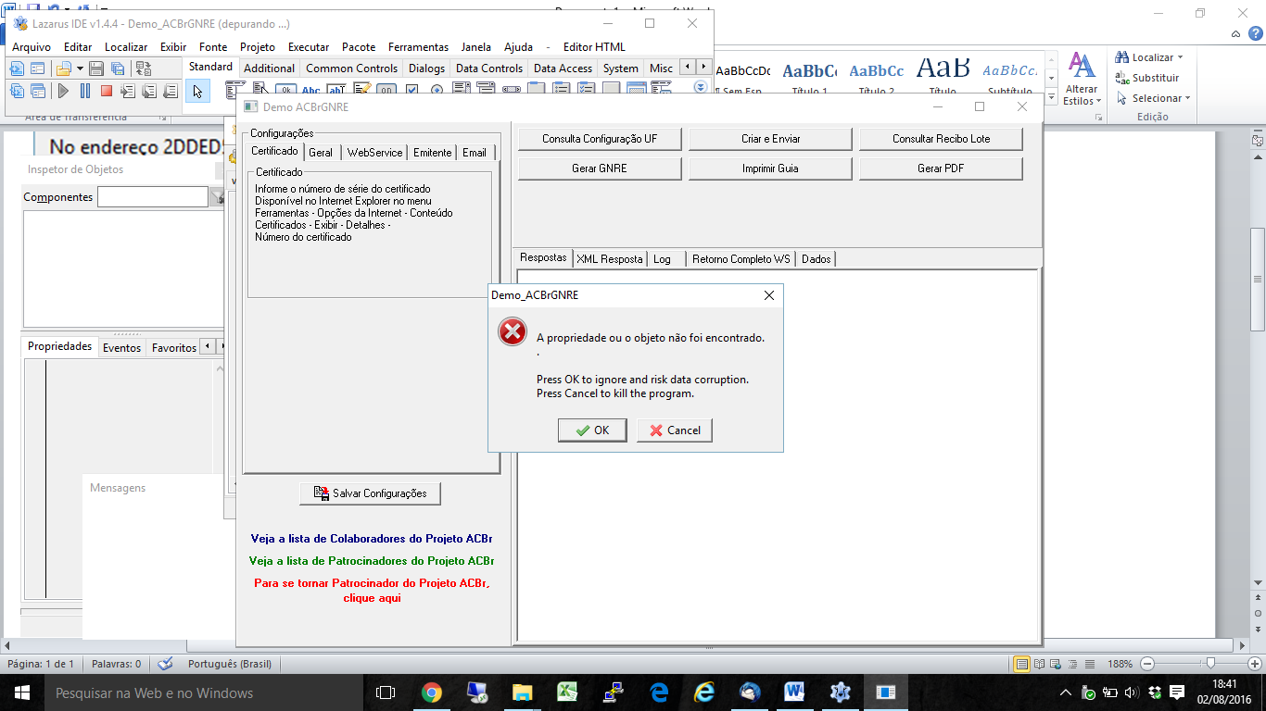Click Word Help question mark icon
The height and width of the screenshot is (711, 1266).
point(1254,33)
